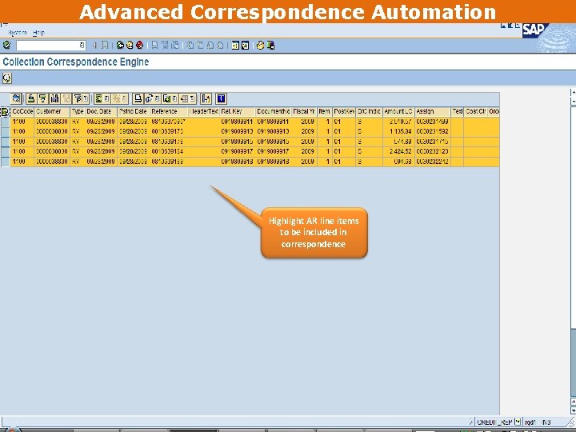Click the Previous Page icon
Screen dimensions: 576x432
(x=200, y=45)
